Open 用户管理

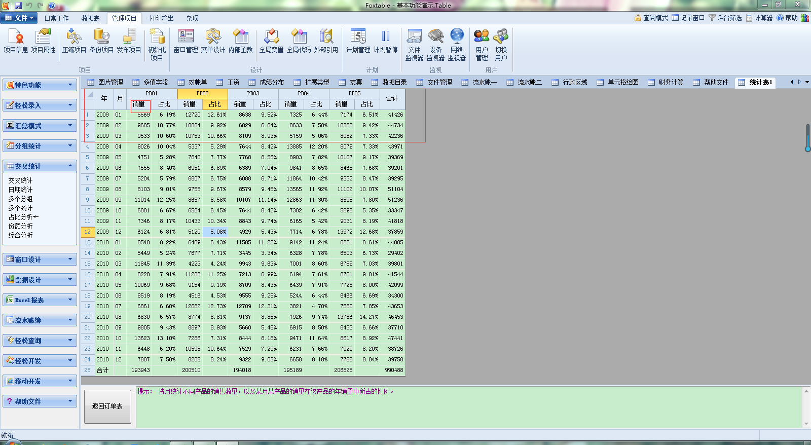[482, 45]
